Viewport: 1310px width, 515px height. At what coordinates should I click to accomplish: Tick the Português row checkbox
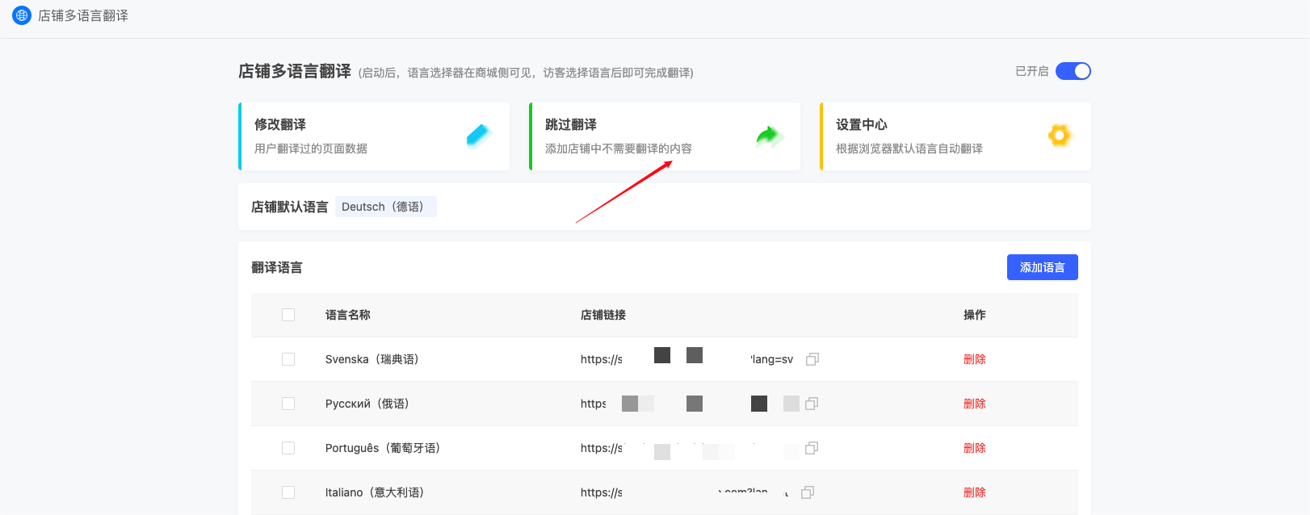pyautogui.click(x=288, y=448)
